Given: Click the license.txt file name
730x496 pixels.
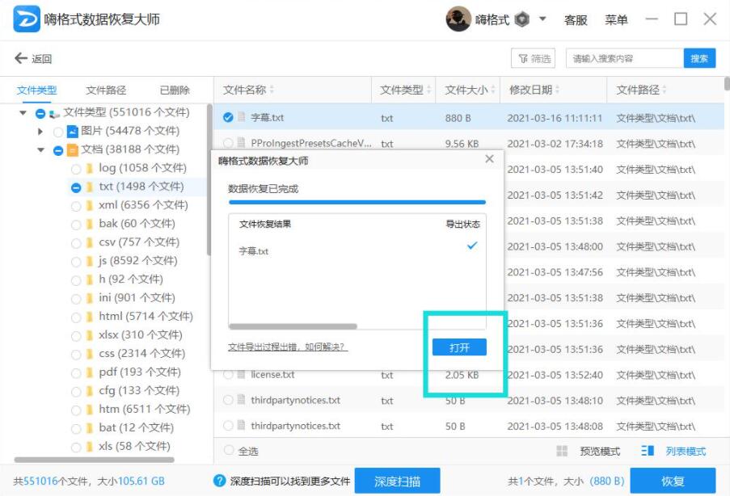Looking at the screenshot, I should click(272, 375).
